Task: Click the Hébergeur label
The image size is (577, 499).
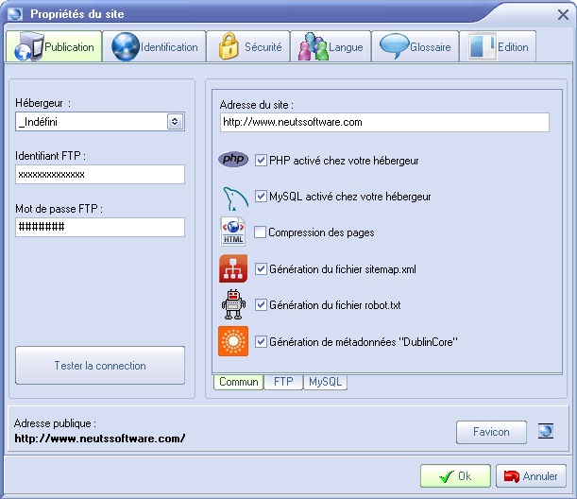Action: pos(42,103)
